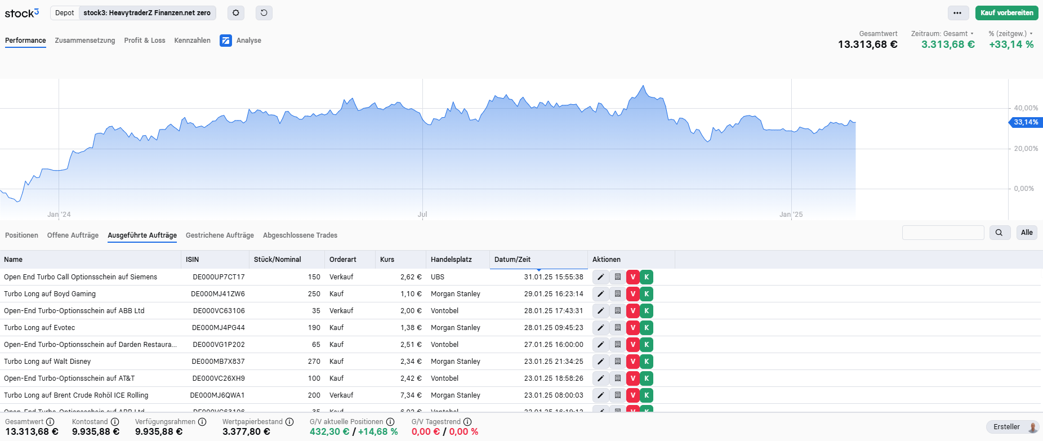Open order details for Boyd Gaming
This screenshot has width=1043, height=441.
point(617,294)
